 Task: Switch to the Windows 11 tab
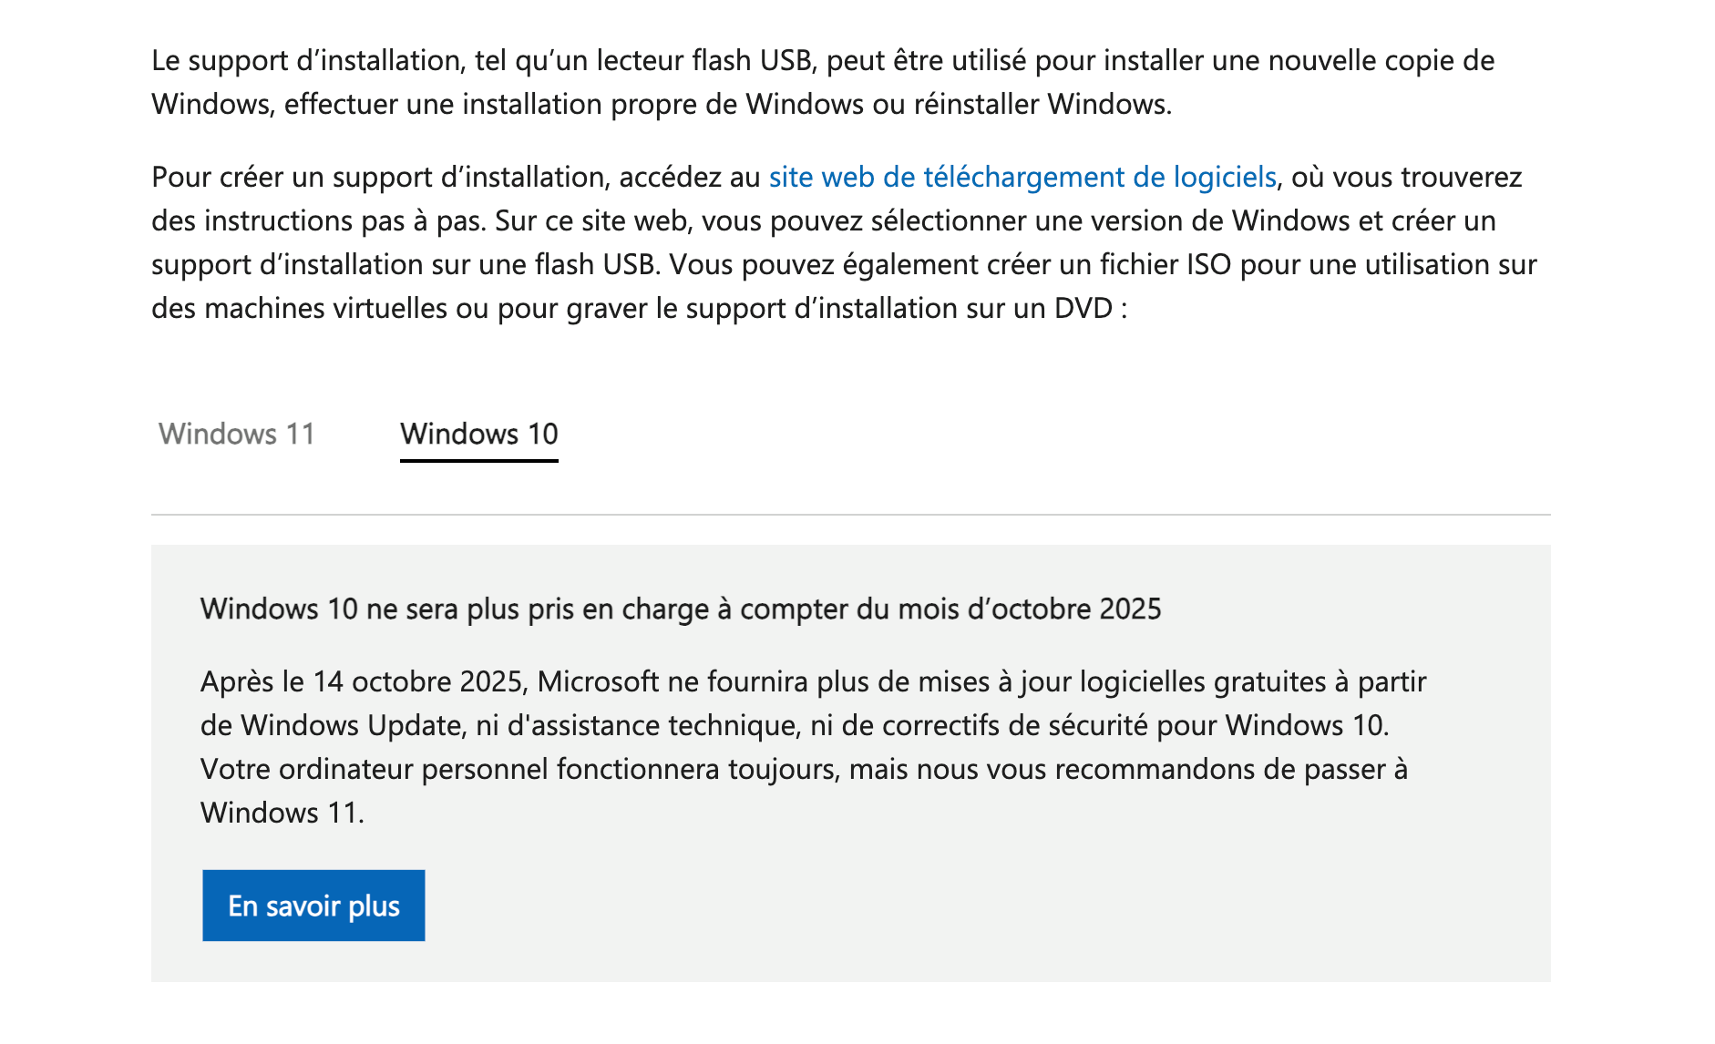tap(236, 435)
